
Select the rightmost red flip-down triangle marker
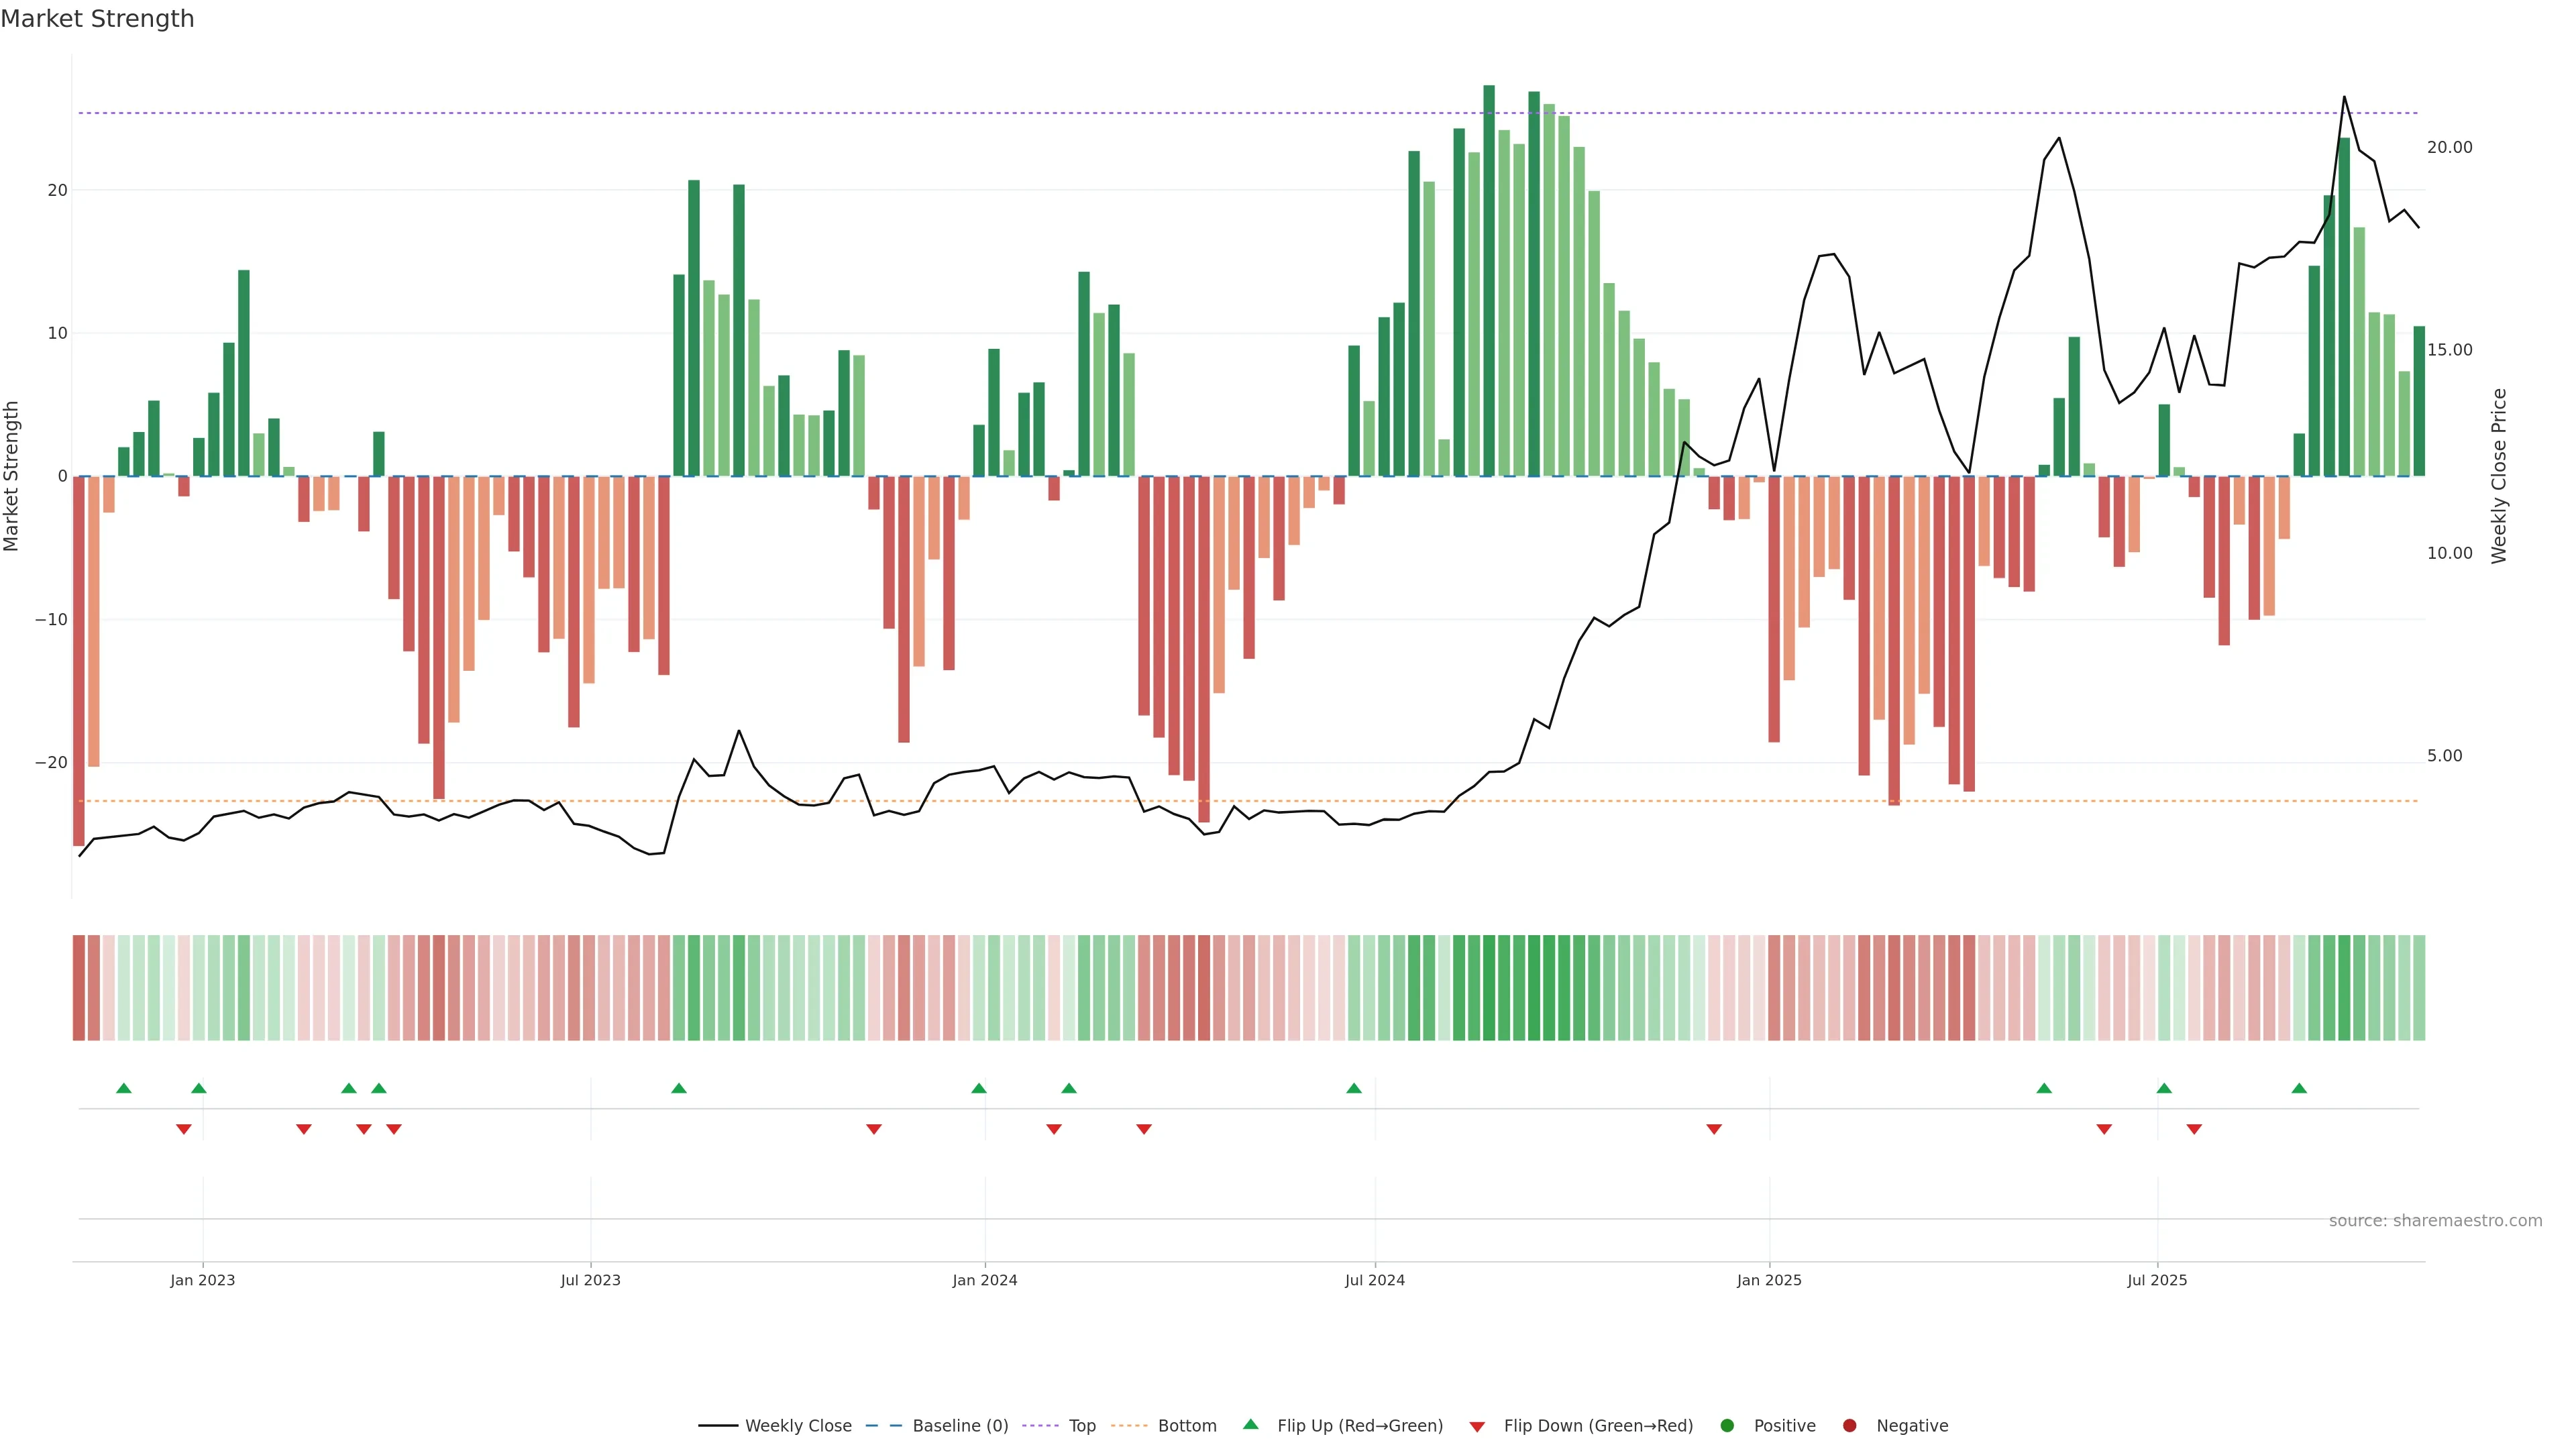pyautogui.click(x=2194, y=1129)
